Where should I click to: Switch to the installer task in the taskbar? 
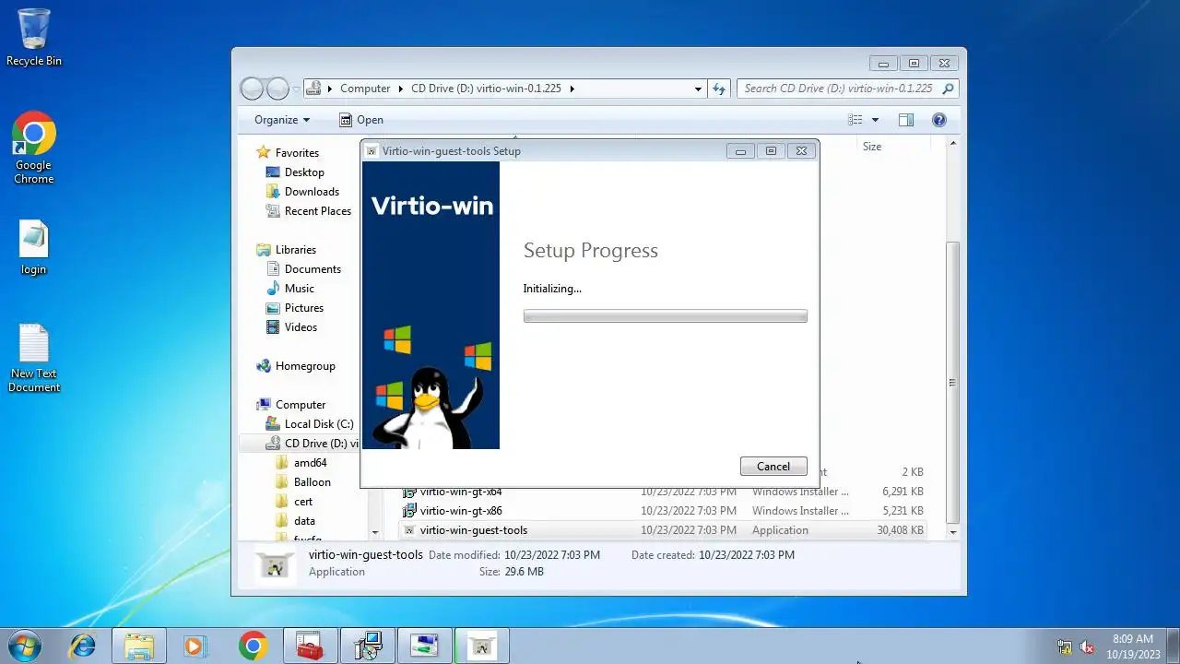tap(368, 646)
